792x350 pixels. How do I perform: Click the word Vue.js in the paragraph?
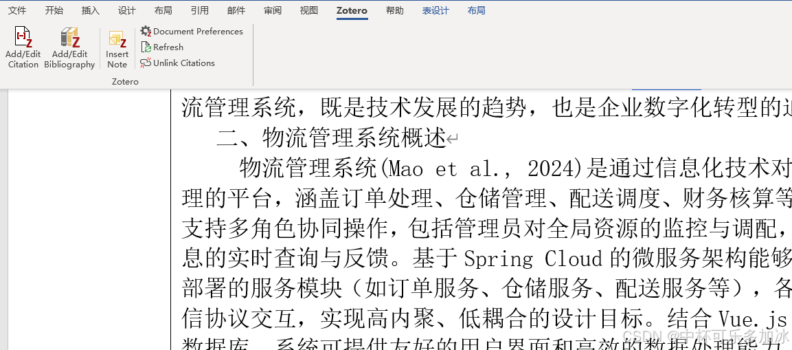click(752, 320)
